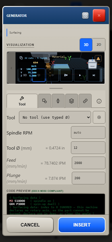Open the layers tab
This screenshot has height=242, width=112.
point(72,101)
